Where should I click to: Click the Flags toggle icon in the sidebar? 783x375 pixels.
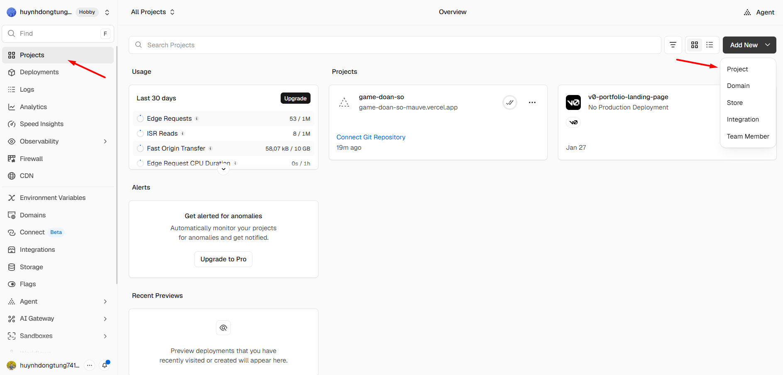[12, 284]
